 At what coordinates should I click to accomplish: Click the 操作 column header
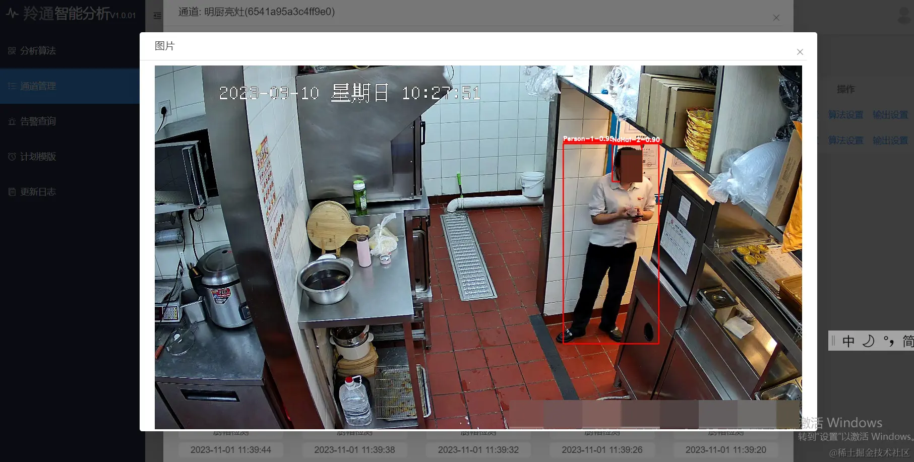click(845, 89)
